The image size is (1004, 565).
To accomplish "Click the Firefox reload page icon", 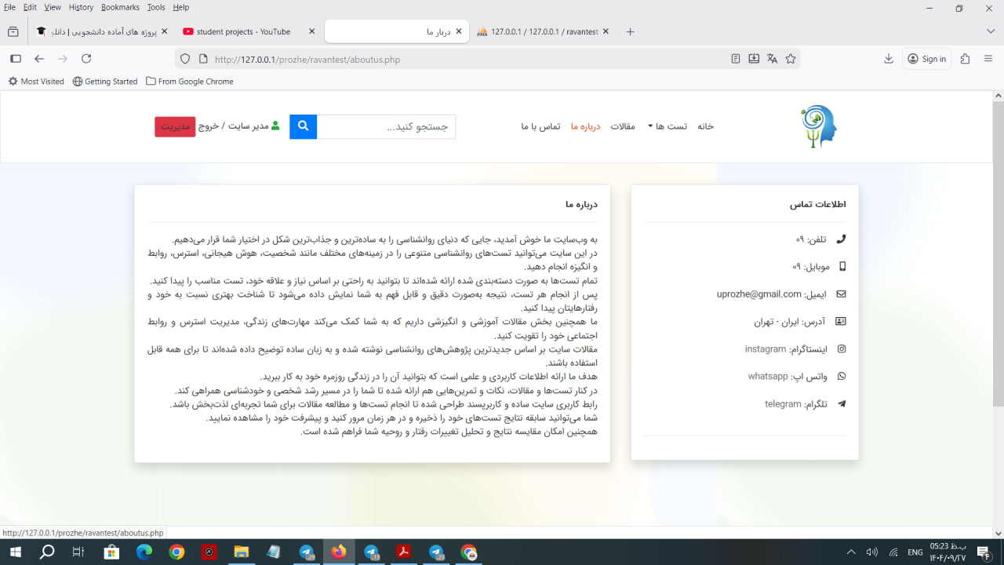I will point(86,59).
